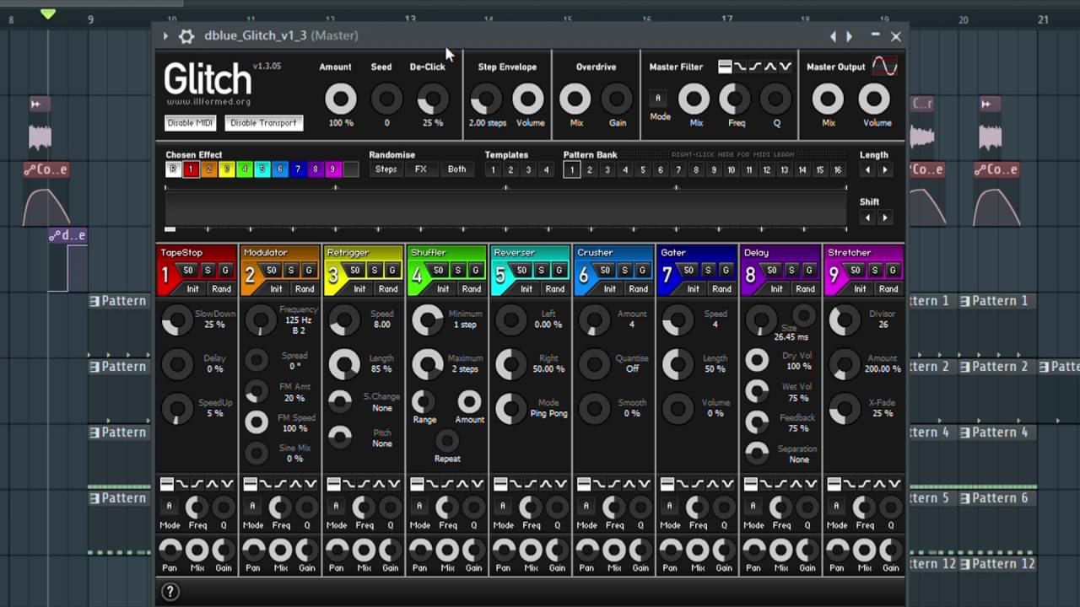Click the Master Filter Freq knob
The height and width of the screenshot is (607, 1080).
(736, 99)
